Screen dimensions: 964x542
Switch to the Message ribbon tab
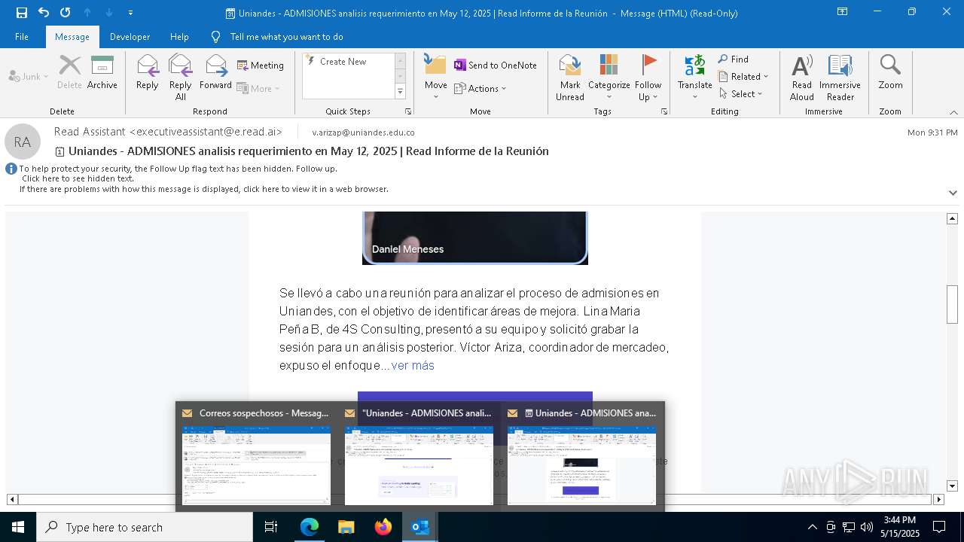[x=72, y=37]
